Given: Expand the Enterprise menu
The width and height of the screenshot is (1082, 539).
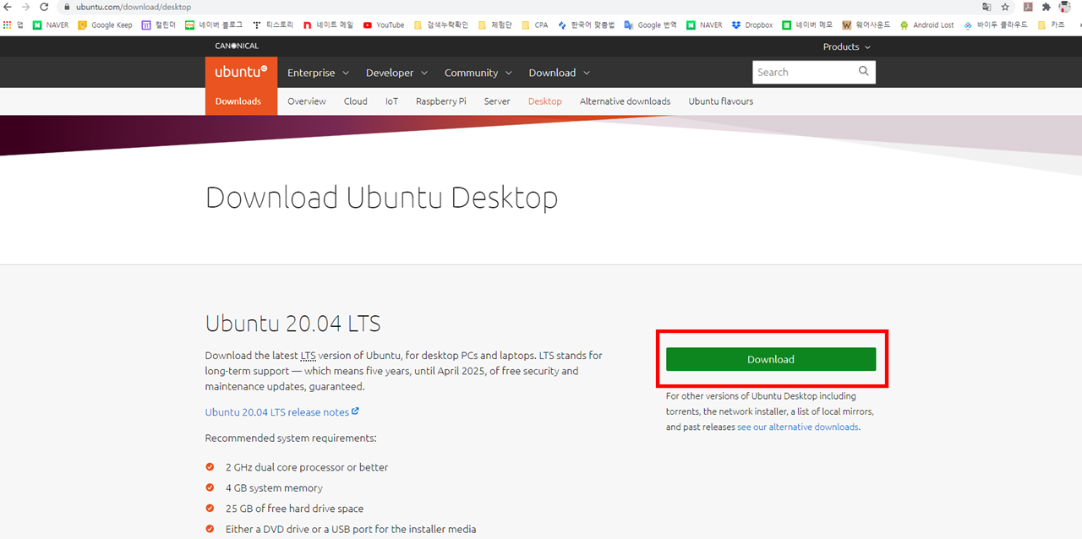Looking at the screenshot, I should (319, 73).
